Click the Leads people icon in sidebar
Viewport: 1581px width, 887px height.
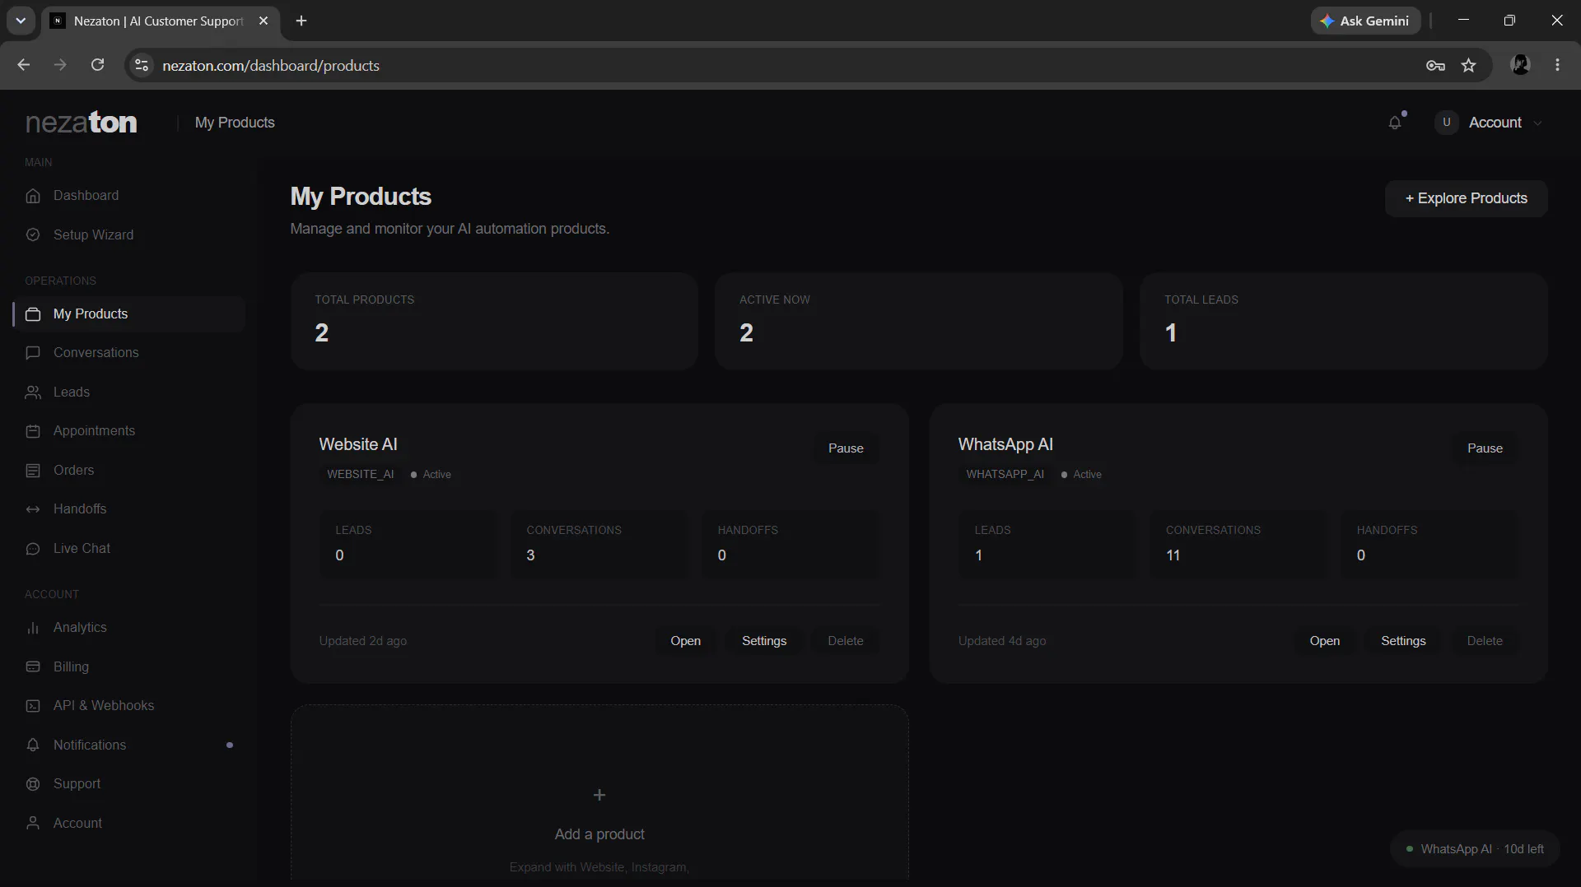33,392
